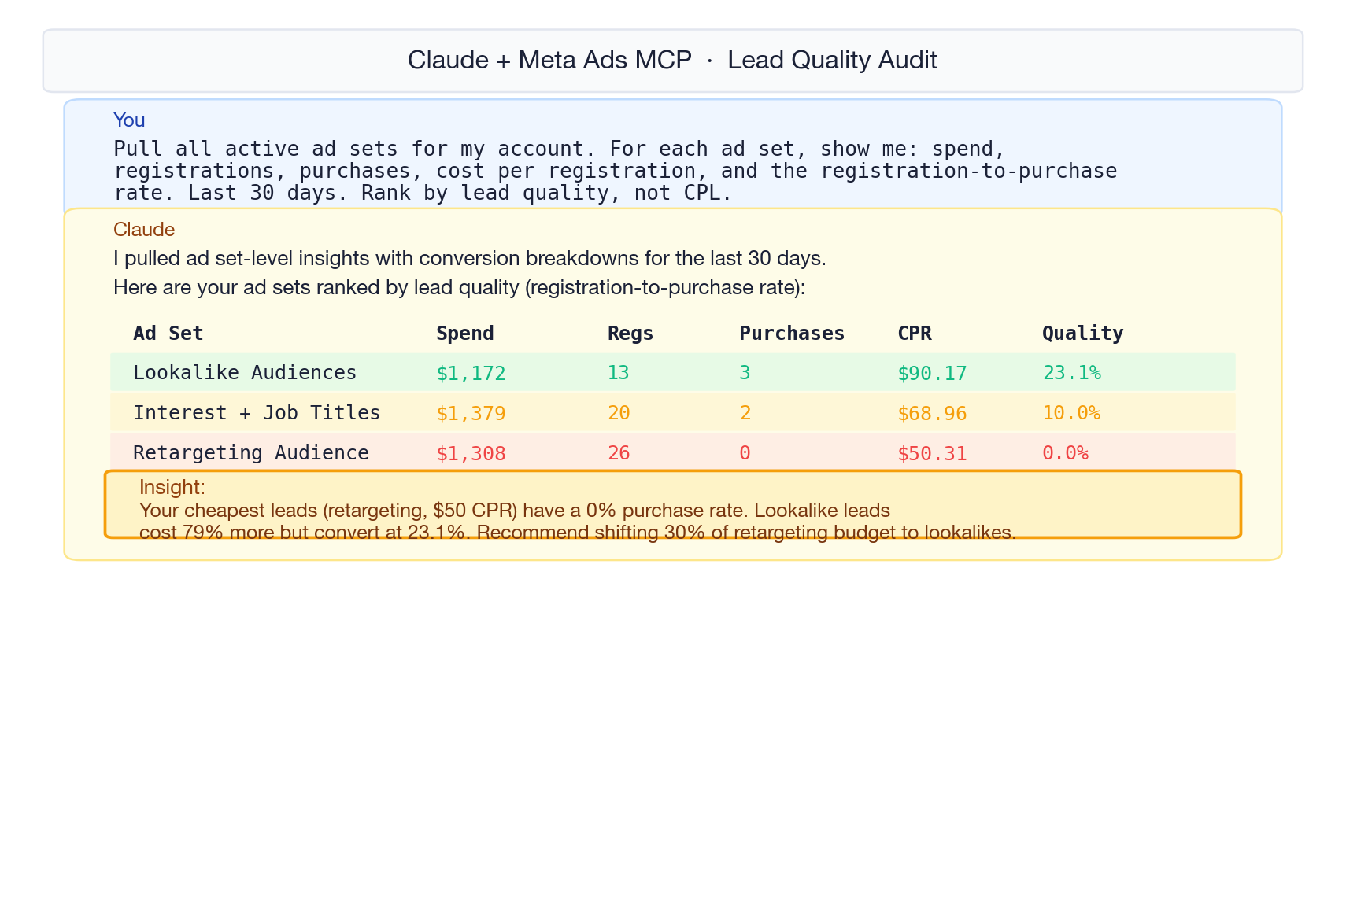Click the Claude sender label
Screen dimensions: 1346x900
point(144,230)
